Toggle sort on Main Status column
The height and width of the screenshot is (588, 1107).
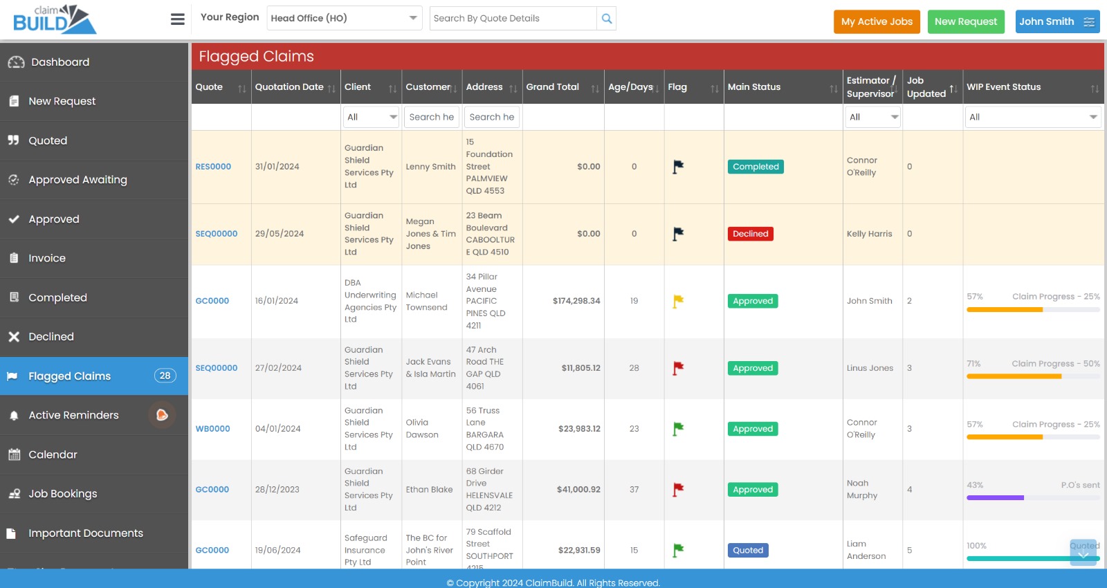pos(833,89)
